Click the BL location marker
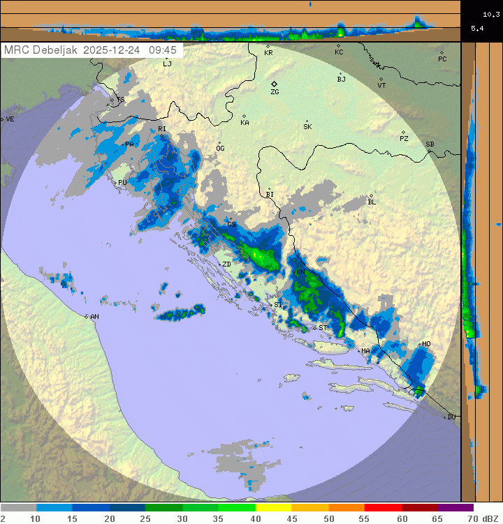This screenshot has width=503, height=524. click(x=371, y=196)
